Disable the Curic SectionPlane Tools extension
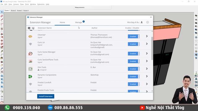198x111 pixels. [x=134, y=61]
